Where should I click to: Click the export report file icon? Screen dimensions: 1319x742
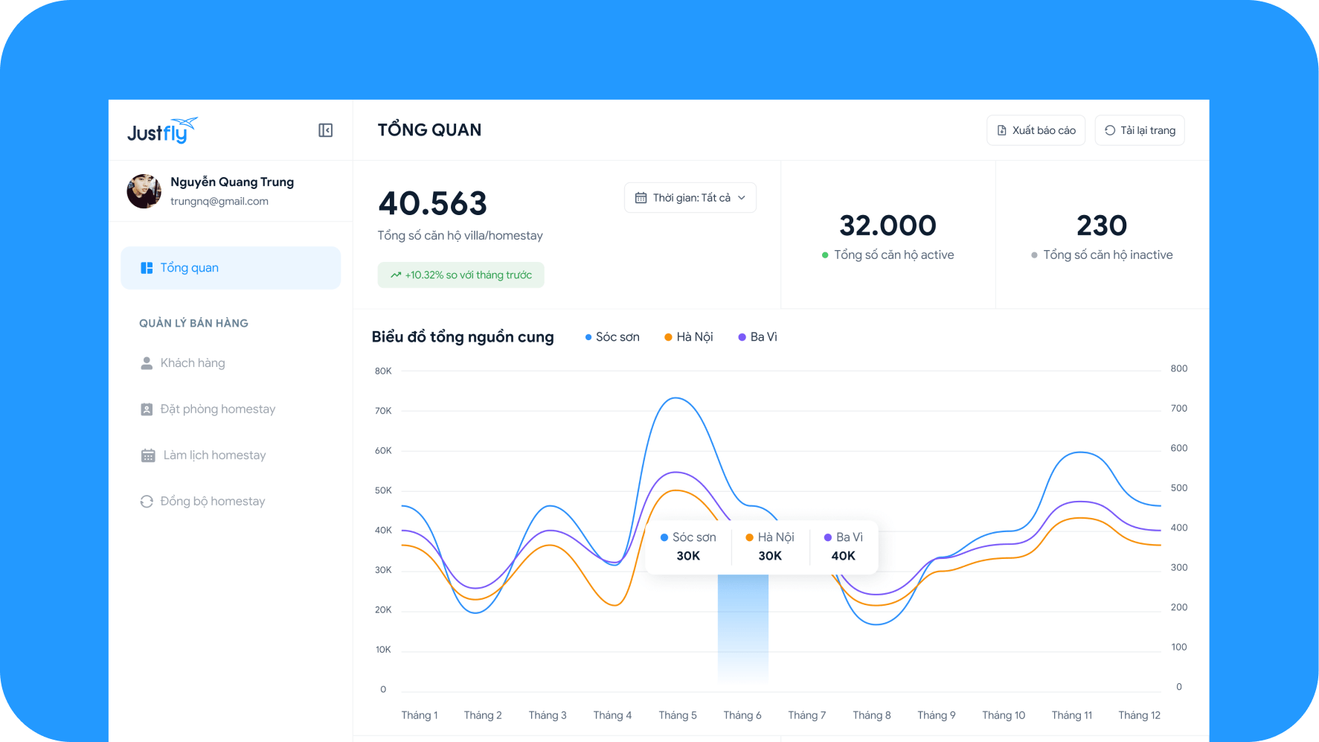[1002, 130]
